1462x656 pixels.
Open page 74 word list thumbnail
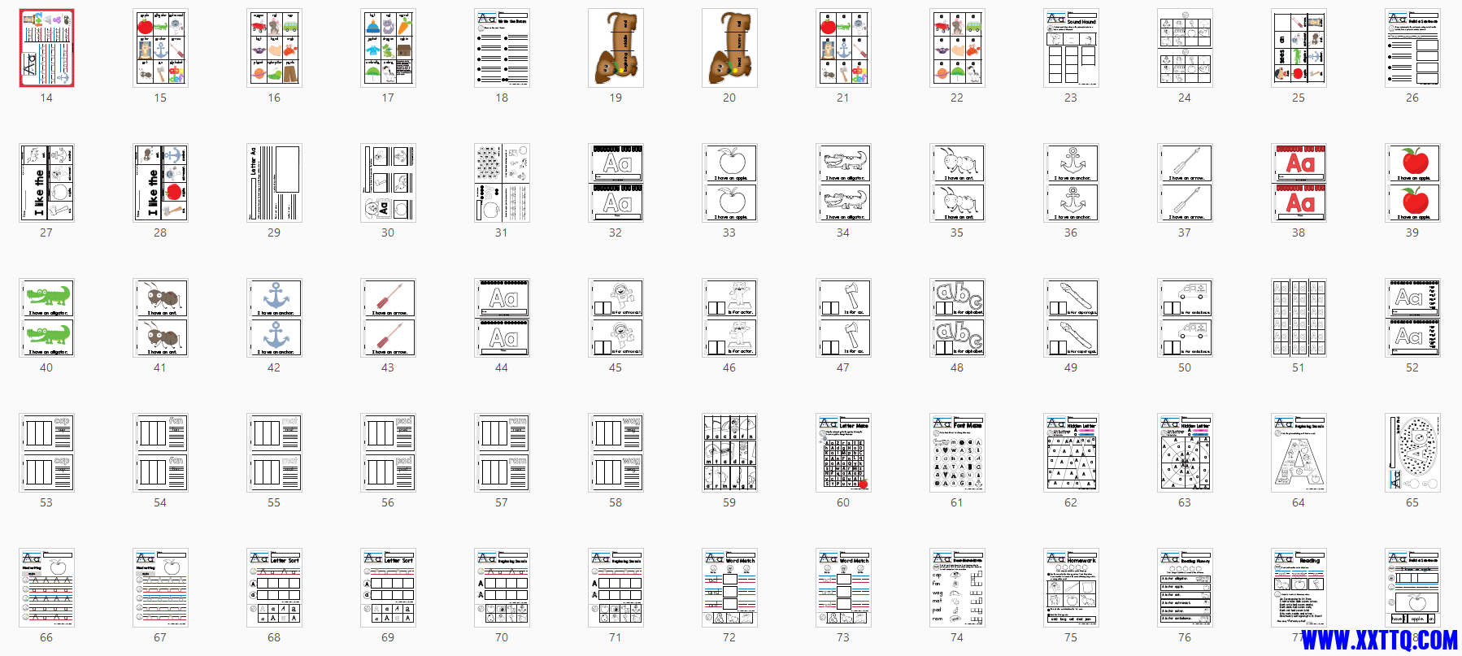tap(957, 588)
